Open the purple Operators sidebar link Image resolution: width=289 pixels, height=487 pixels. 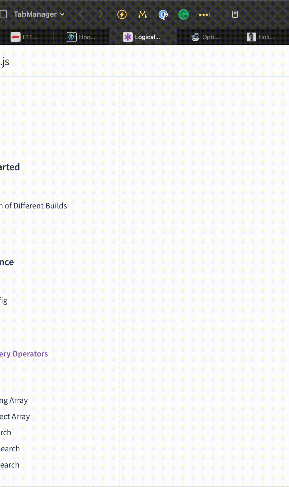(x=24, y=354)
